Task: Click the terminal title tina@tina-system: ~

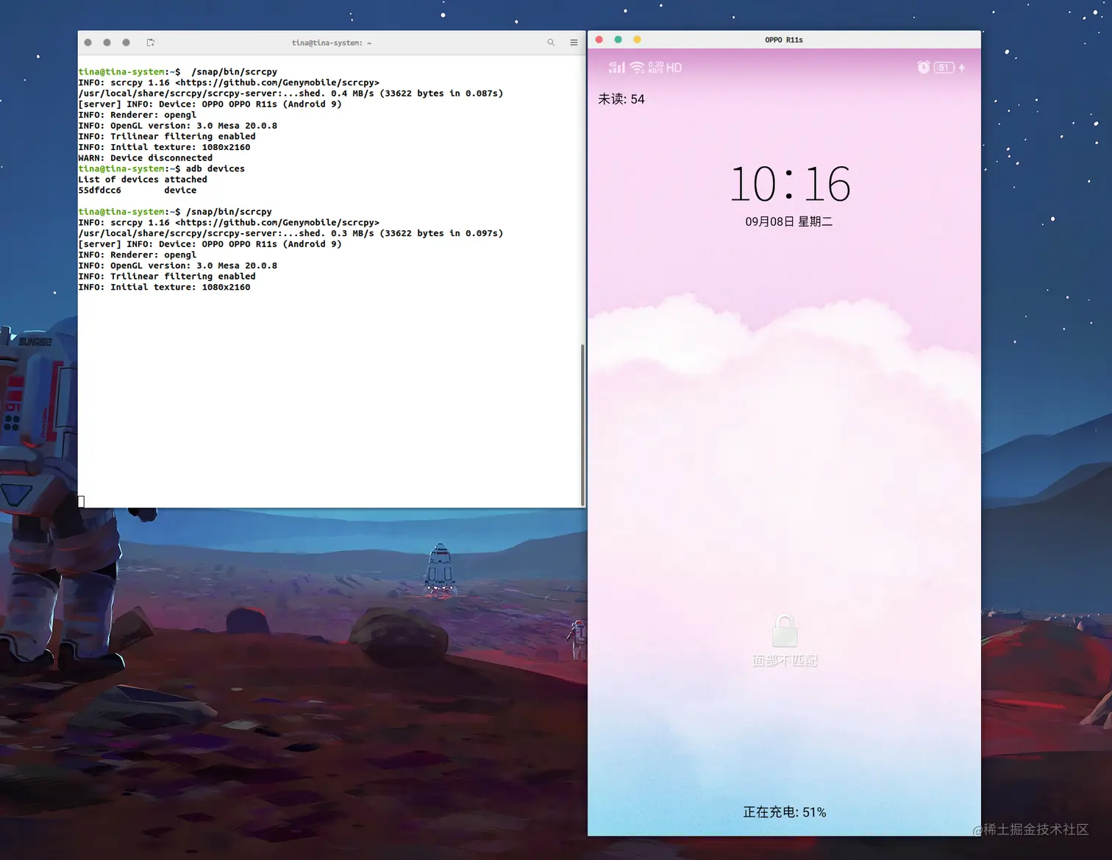Action: (x=332, y=43)
